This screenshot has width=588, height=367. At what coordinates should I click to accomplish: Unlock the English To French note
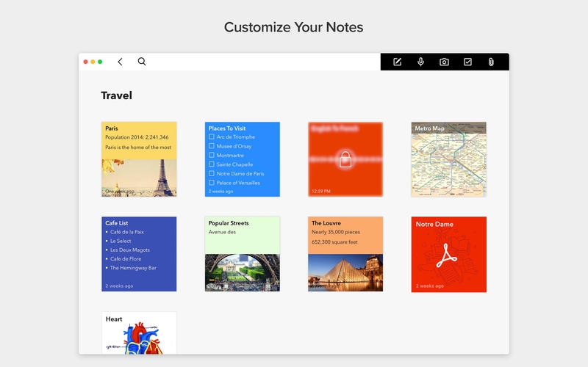coord(345,159)
